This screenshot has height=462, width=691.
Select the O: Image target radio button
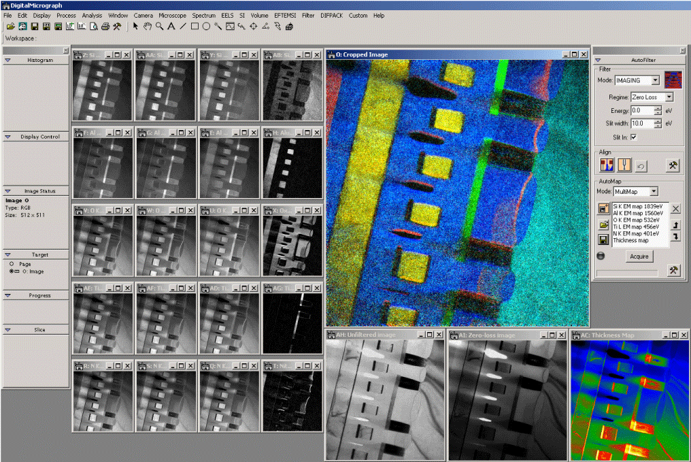(12, 271)
